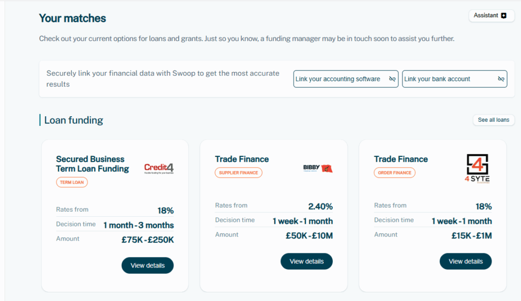Click the unlink icon beside accounting software
The image size is (521, 301).
(x=392, y=79)
